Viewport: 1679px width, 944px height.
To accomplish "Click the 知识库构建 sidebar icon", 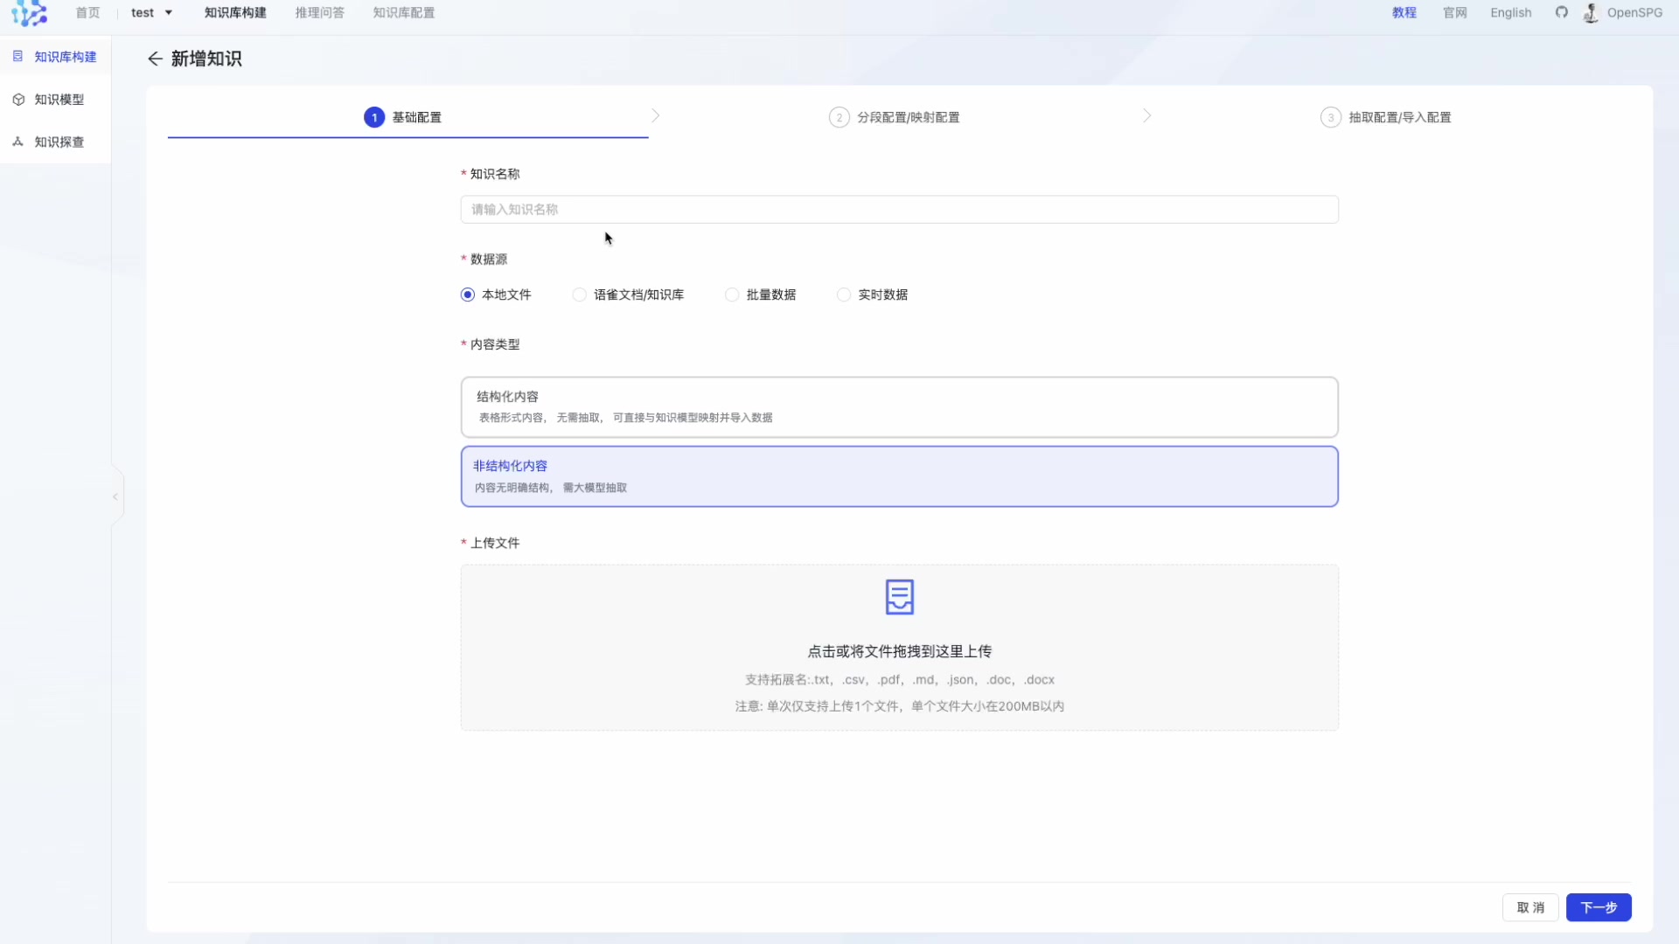I will [x=18, y=57].
